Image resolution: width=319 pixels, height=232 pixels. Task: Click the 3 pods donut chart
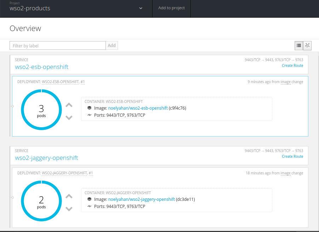point(41,110)
